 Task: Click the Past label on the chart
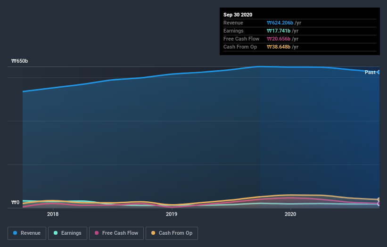(x=370, y=72)
